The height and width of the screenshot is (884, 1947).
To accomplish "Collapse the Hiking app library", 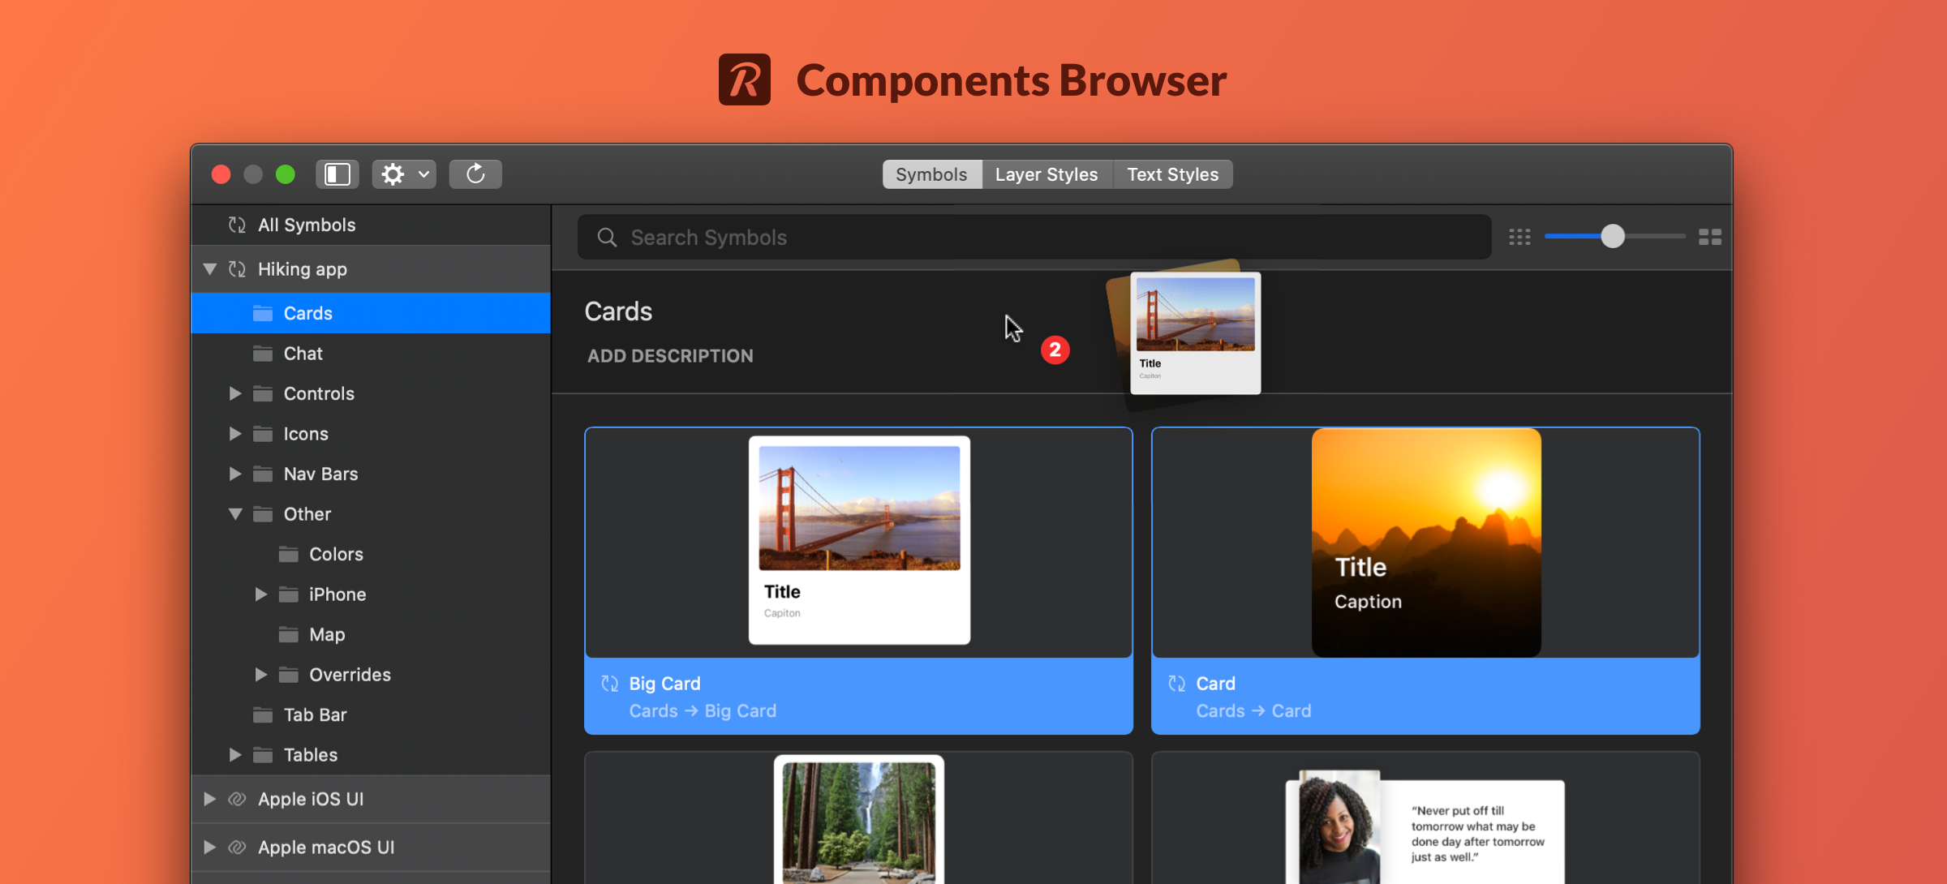I will point(210,268).
